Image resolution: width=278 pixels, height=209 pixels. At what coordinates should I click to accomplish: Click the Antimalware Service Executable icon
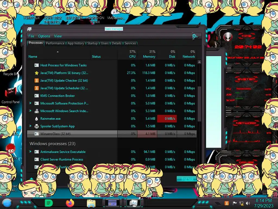click(37, 152)
